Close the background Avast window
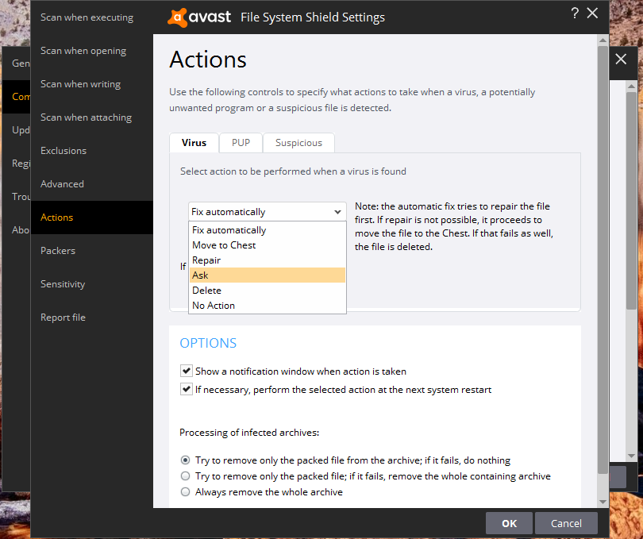 tap(621, 60)
